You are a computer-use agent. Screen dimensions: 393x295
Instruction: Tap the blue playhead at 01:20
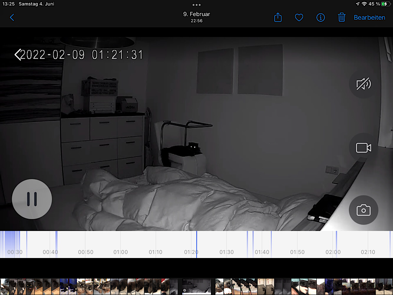pos(196,244)
